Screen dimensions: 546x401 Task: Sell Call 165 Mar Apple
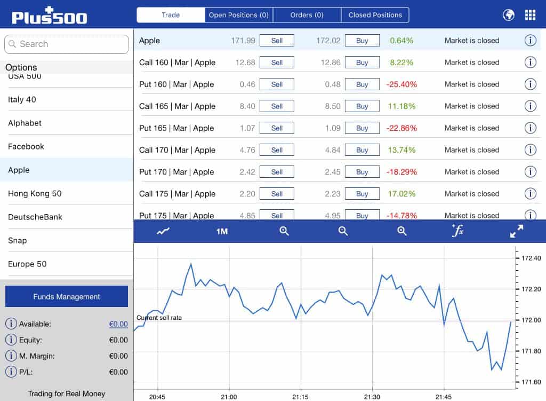tap(277, 106)
